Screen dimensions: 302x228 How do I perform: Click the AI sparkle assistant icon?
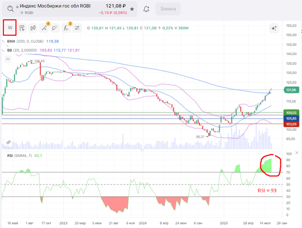274,28
